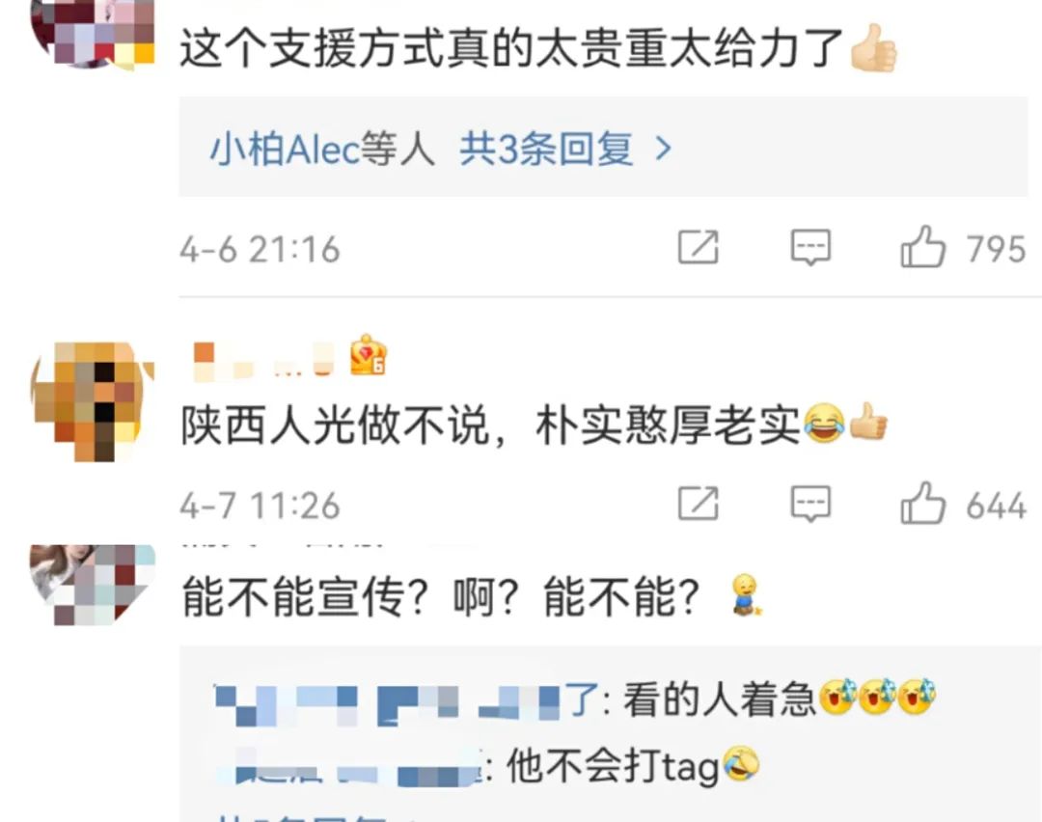Viewport: 1042px width, 822px height.
Task: Reply to the comment posted 4-7 11:26
Action: pyautogui.click(x=810, y=504)
